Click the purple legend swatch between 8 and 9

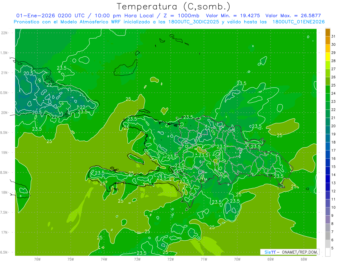(x=328, y=220)
